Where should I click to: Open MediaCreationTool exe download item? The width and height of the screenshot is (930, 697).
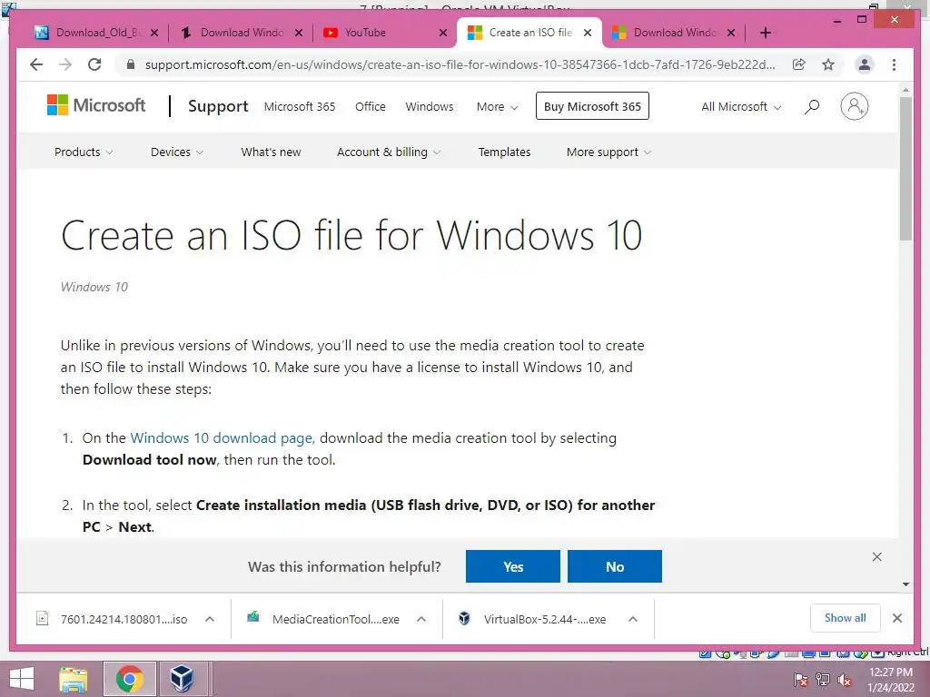coord(323,619)
